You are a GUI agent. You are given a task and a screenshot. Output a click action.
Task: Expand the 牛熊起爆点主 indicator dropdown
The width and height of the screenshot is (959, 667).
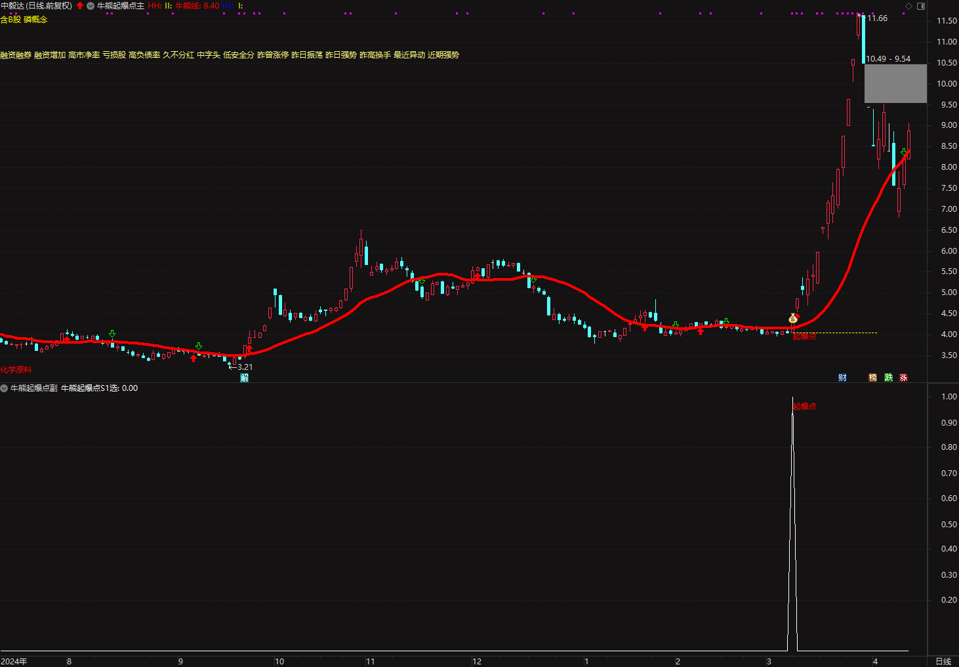tap(91, 6)
